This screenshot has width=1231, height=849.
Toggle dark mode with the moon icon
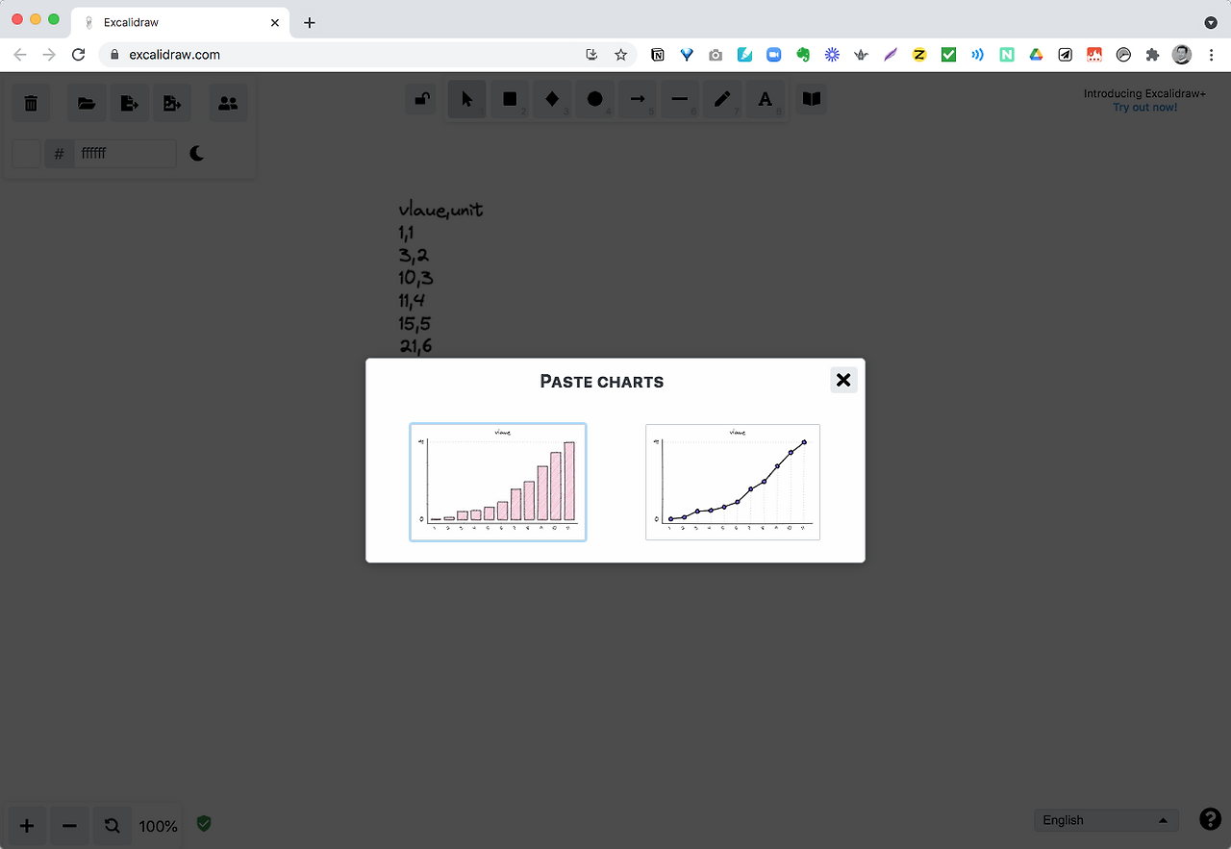(197, 153)
